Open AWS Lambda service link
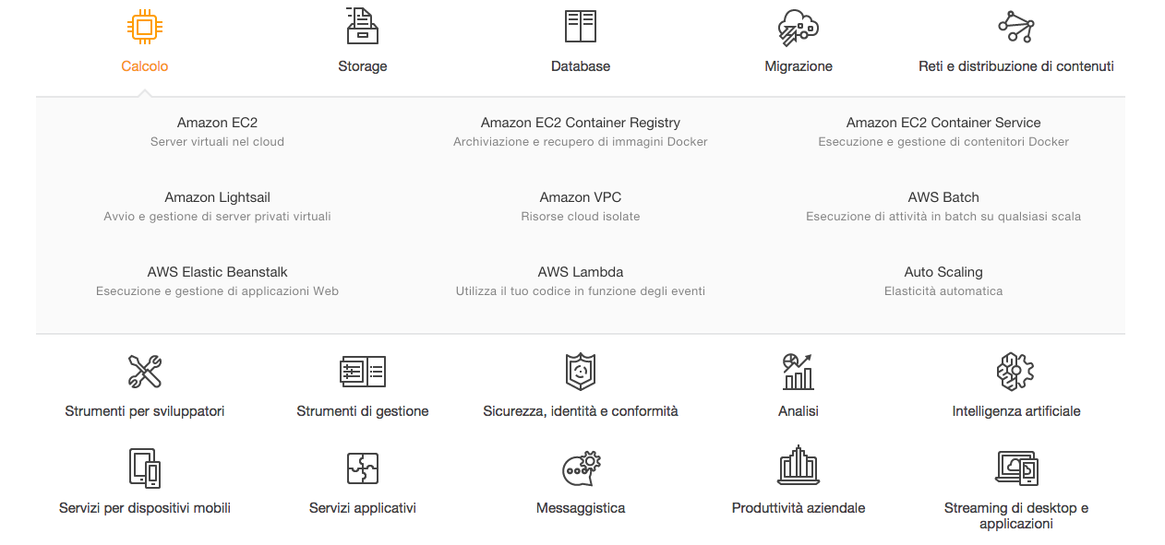Image resolution: width=1165 pixels, height=545 pixels. [581, 272]
